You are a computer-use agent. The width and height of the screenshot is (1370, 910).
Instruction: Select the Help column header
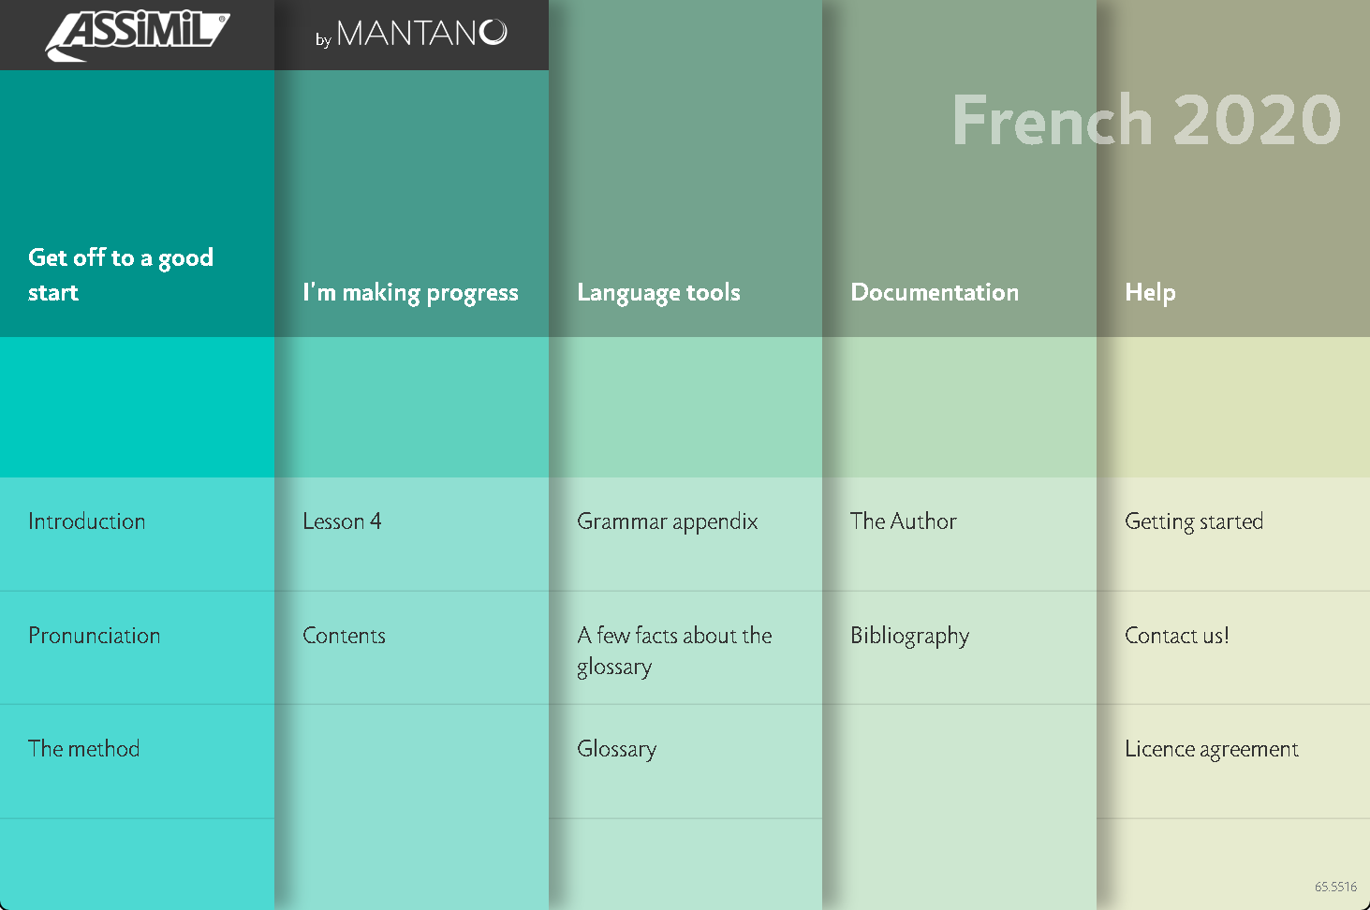(1150, 293)
